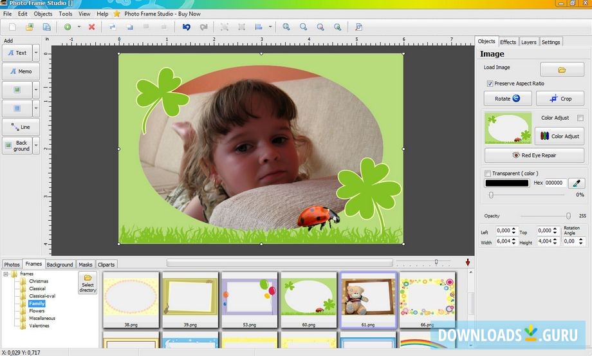Click the blue undo arrow
This screenshot has height=356, width=592.
(x=187, y=27)
